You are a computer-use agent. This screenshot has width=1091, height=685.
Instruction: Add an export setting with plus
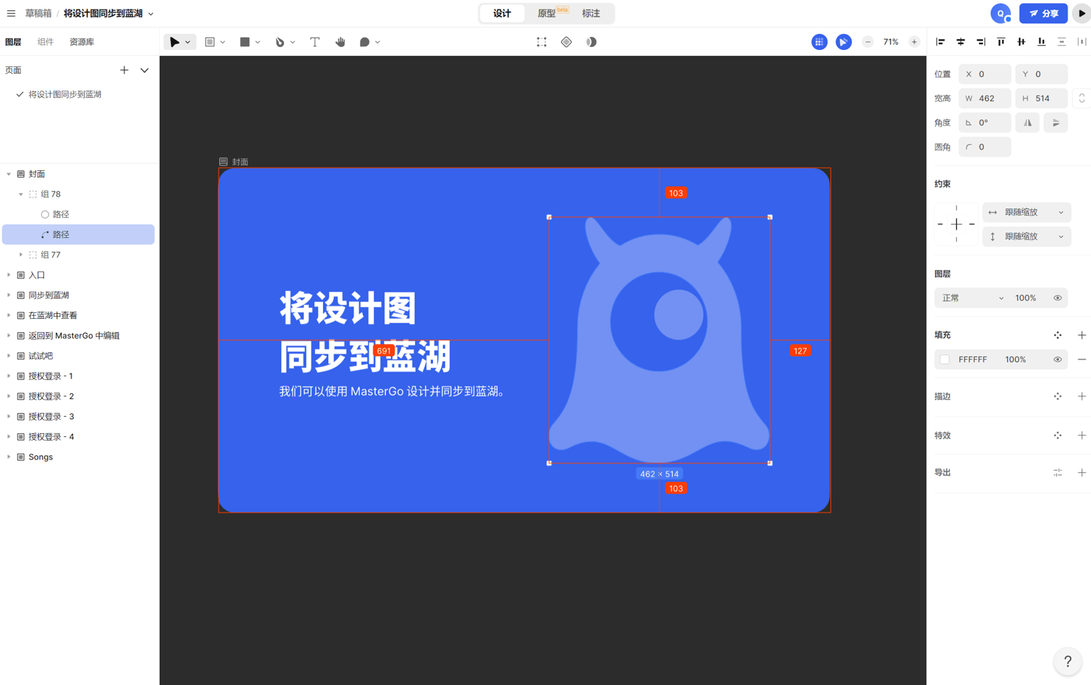point(1081,472)
